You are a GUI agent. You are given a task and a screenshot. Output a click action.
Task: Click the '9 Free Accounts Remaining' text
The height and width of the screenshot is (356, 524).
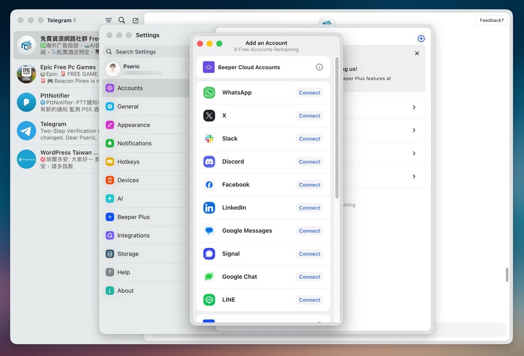pyautogui.click(x=267, y=50)
